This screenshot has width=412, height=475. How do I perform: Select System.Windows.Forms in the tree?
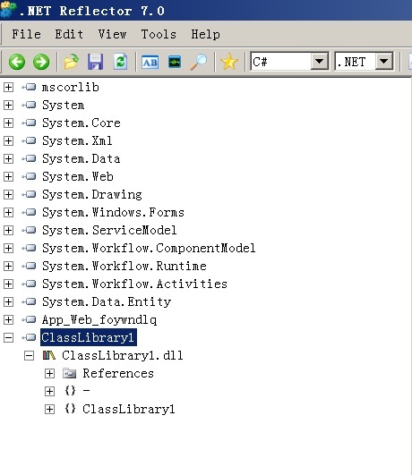(113, 212)
